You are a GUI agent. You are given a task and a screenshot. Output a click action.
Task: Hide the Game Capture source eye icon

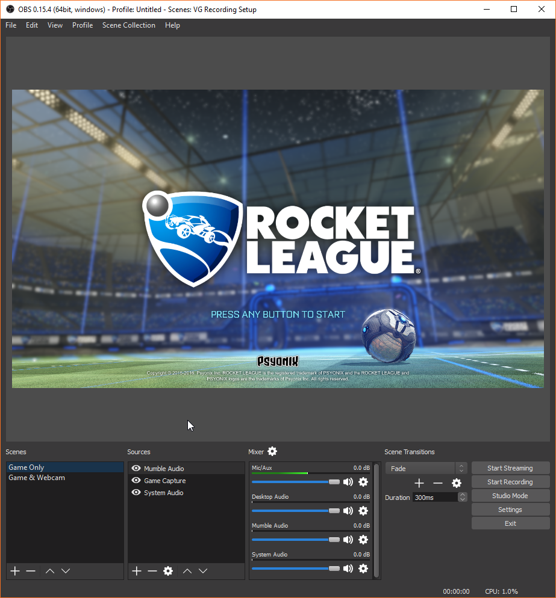pyautogui.click(x=136, y=480)
